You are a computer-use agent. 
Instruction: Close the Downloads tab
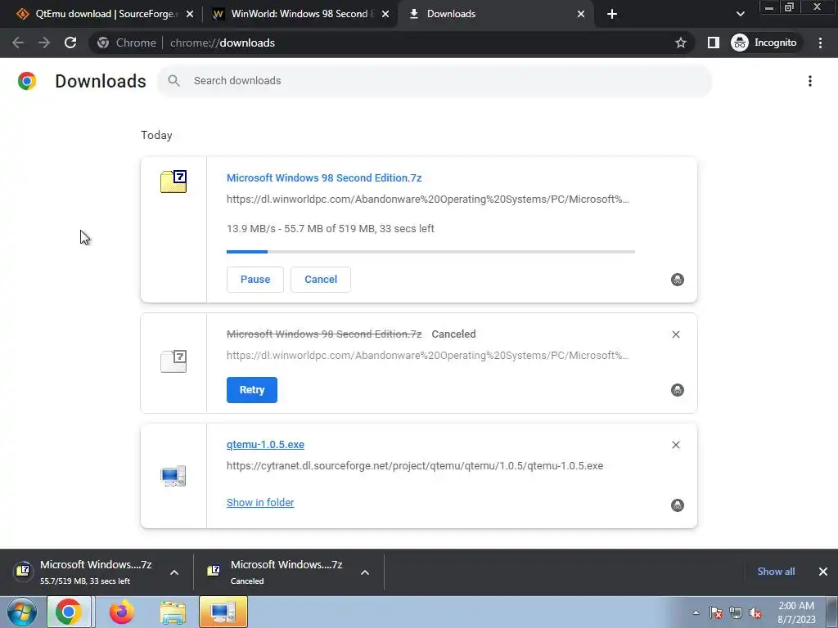click(581, 15)
